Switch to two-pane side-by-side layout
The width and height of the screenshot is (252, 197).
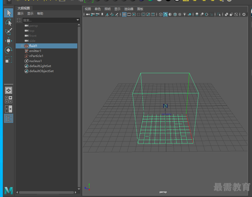(9, 109)
